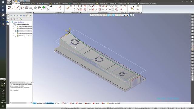Viewport: 194px width, 109px height.
Task: Open the Symulacja ribbon tab
Action: [x=133, y=4]
